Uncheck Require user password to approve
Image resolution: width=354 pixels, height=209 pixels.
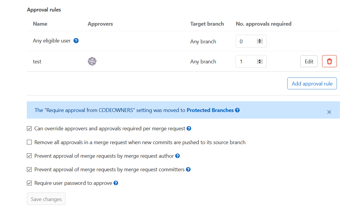[29, 183]
